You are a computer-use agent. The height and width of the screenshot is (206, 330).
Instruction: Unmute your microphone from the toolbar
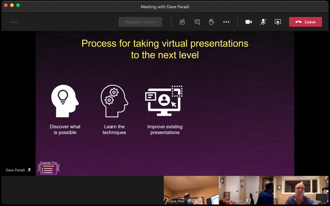click(263, 22)
